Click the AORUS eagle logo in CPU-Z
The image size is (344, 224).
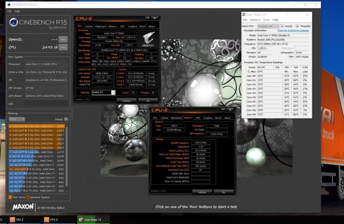tap(148, 39)
